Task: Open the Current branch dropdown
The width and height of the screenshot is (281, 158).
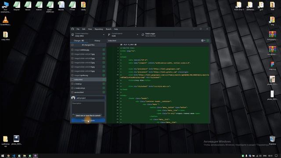Action: (123, 35)
